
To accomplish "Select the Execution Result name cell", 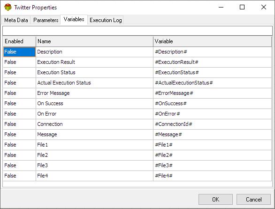I will (x=94, y=62).
